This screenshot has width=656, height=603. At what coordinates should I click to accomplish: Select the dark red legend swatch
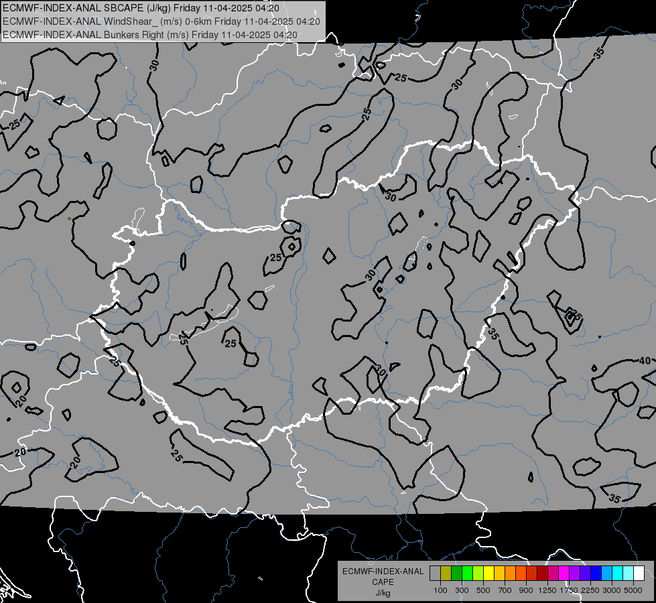(543, 574)
